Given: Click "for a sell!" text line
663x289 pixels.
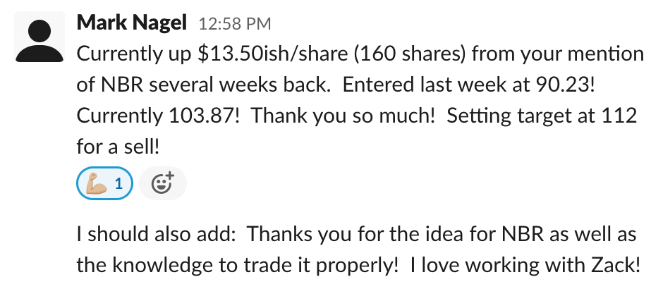Looking at the screenshot, I should [117, 145].
